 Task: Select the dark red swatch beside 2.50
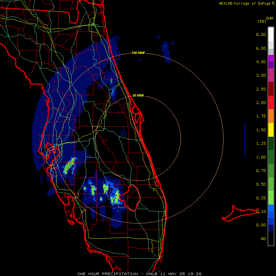tap(271, 89)
